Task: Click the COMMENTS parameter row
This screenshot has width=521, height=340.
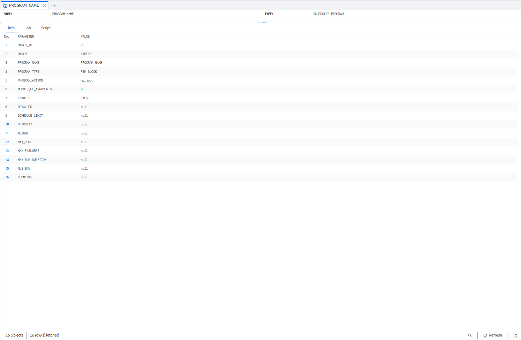Action: coord(25,177)
